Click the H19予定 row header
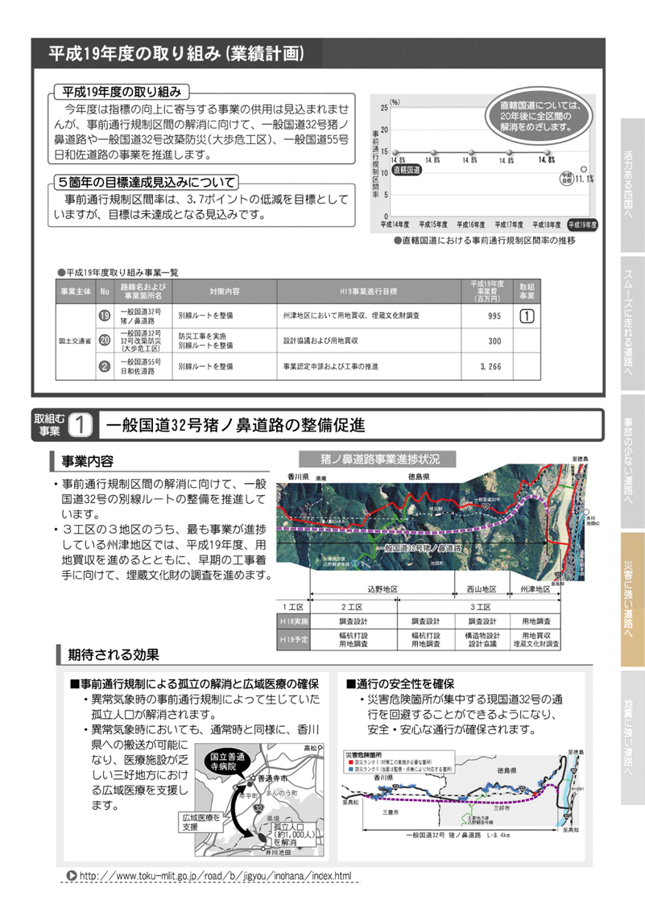 294,640
